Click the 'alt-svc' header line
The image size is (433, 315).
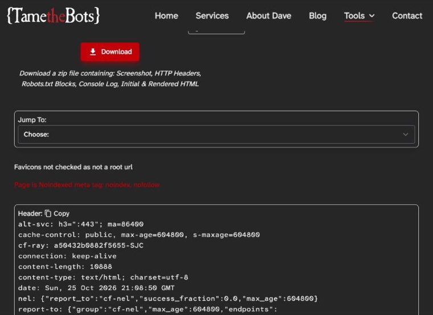[81, 224]
